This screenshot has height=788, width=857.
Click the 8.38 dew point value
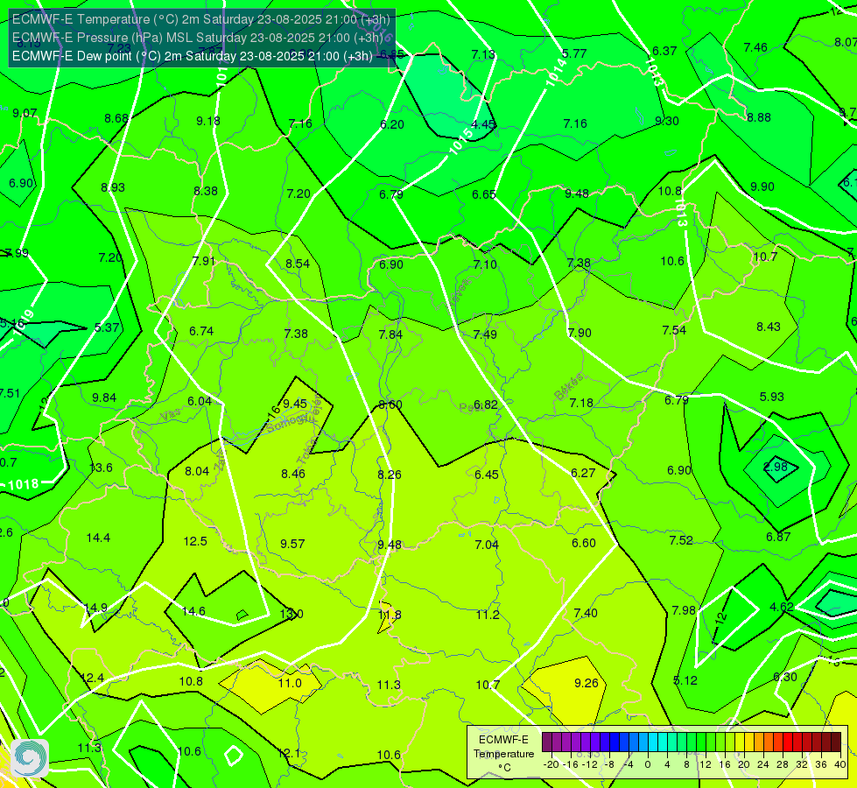206,192
